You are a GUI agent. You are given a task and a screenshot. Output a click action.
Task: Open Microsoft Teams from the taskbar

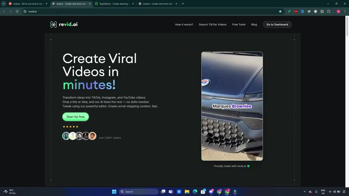(x=171, y=192)
